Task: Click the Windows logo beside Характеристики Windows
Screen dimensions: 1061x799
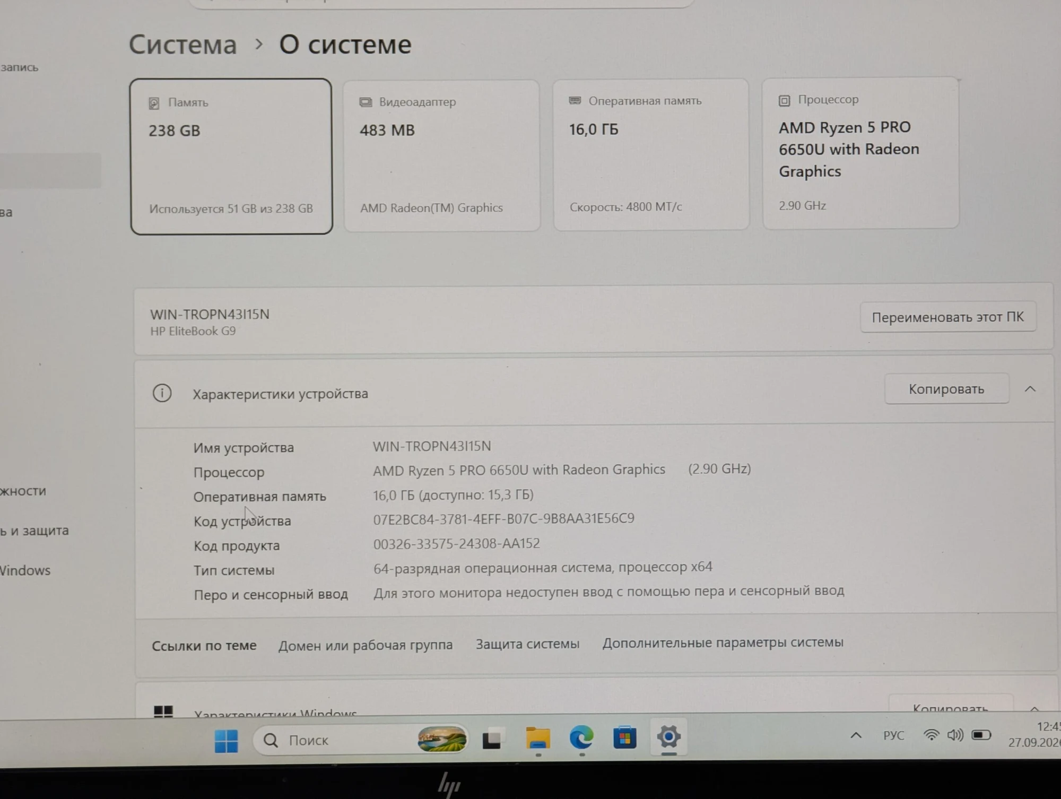Action: pyautogui.click(x=163, y=711)
